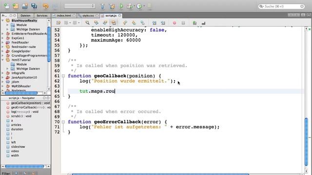Image resolution: width=312 pixels, height=175 pixels.
Task: Open the Debug Project dropdown arrow
Action: 134,6
